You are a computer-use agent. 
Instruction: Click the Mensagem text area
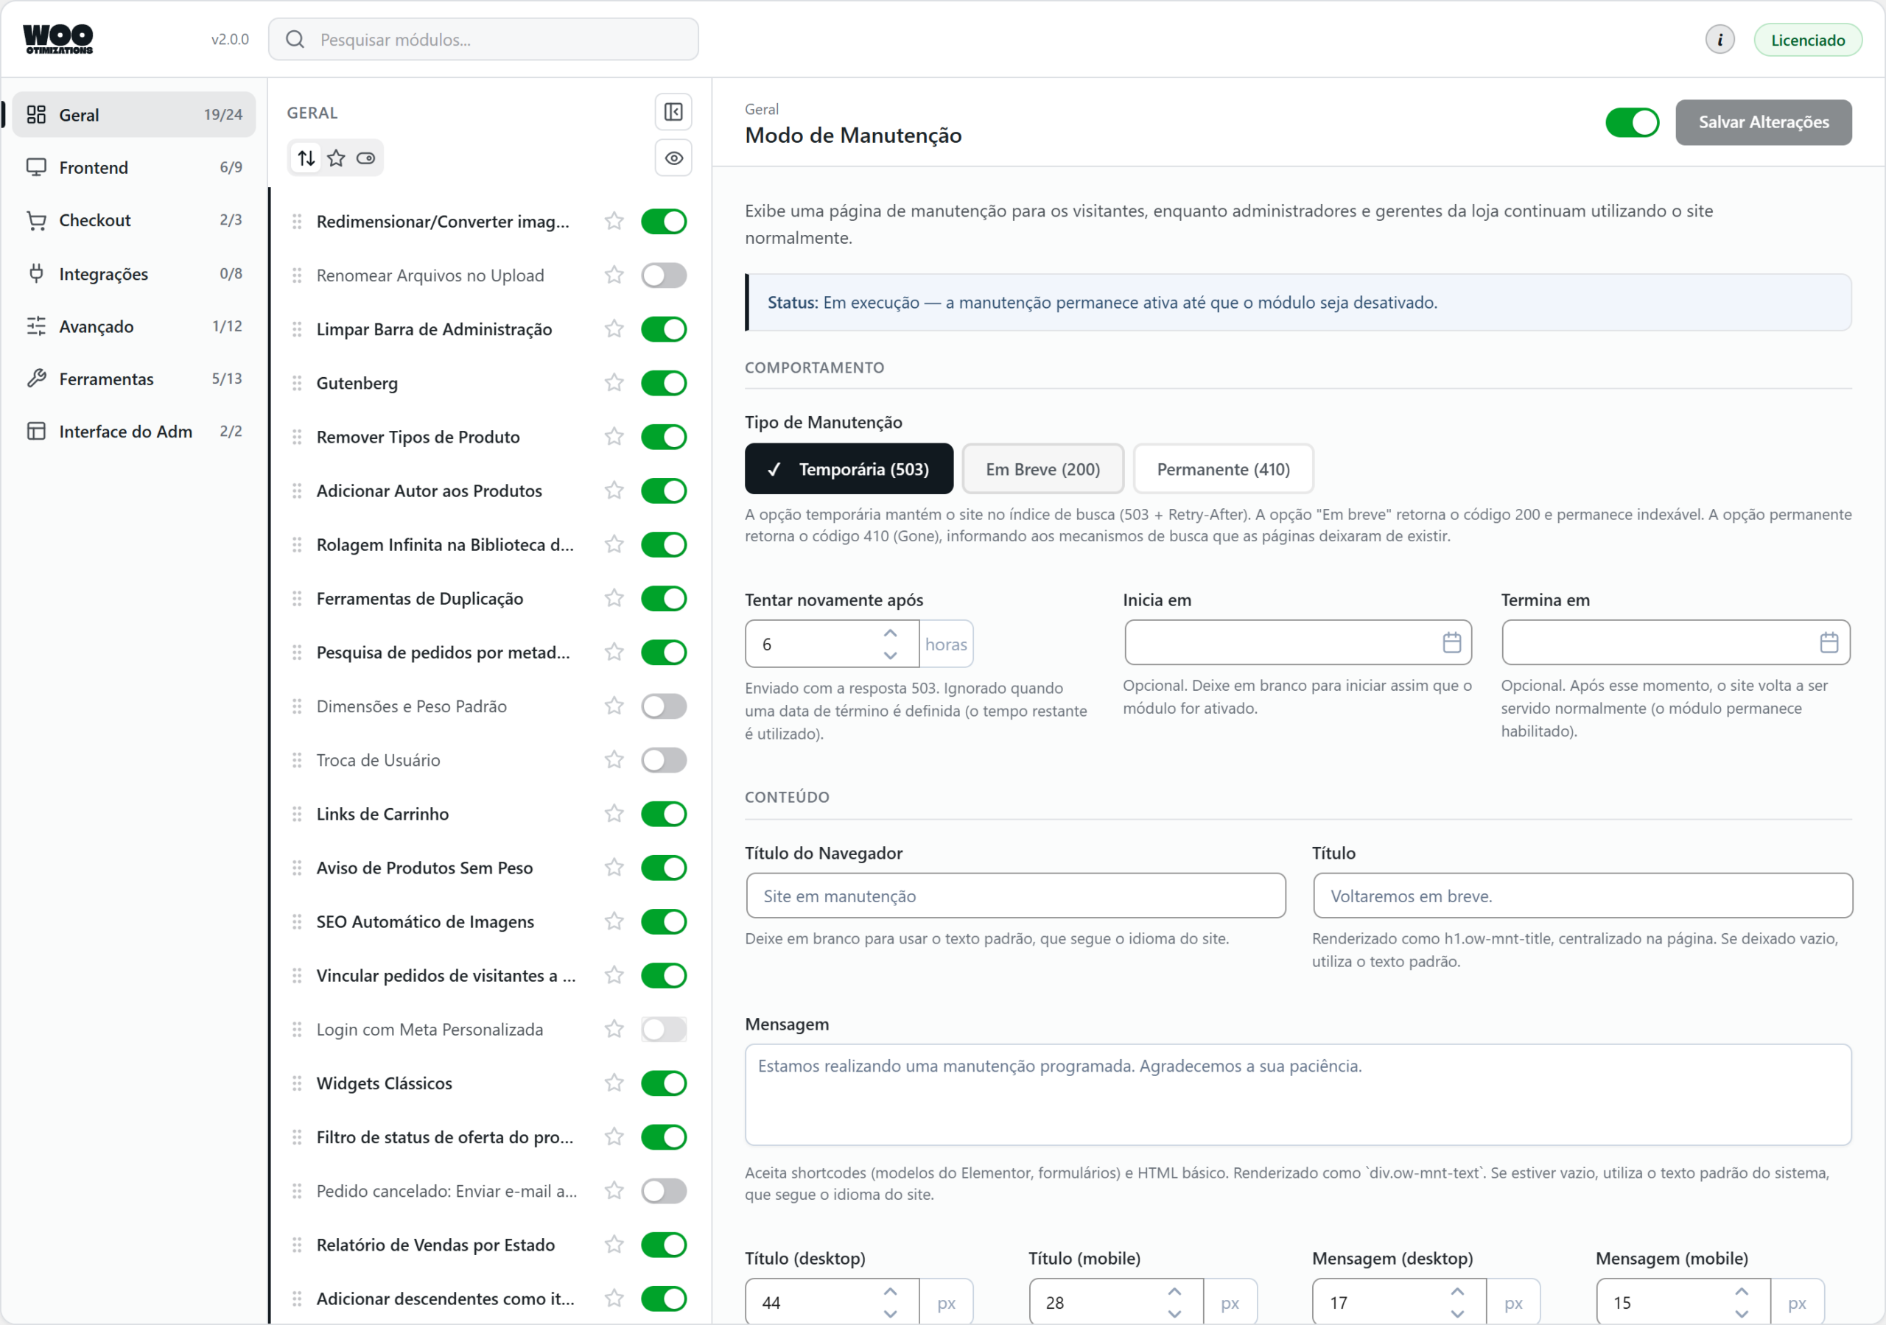[1298, 1095]
